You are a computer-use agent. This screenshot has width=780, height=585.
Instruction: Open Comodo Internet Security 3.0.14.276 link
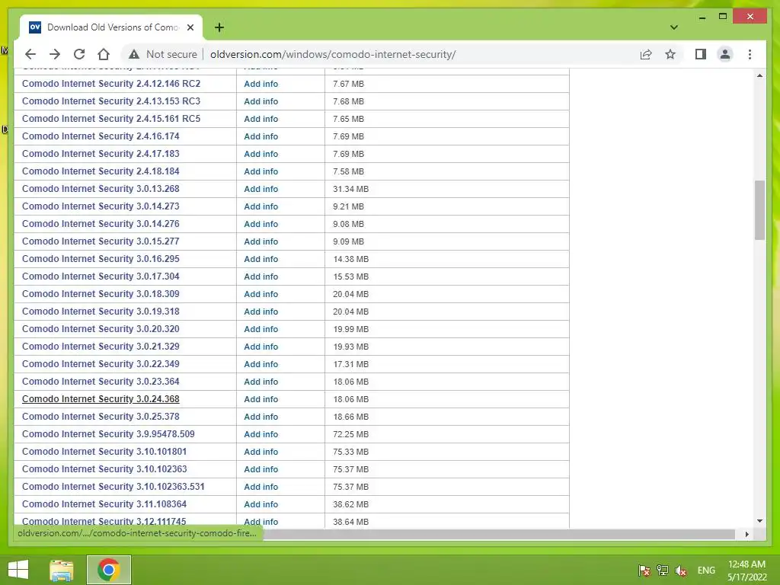[101, 224]
